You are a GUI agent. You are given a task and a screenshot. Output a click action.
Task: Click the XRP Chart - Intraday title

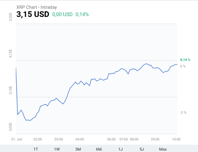click(36, 7)
